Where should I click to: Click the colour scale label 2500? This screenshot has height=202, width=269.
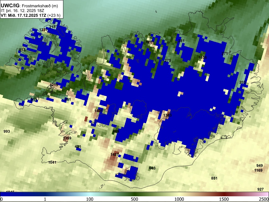(264, 199)
